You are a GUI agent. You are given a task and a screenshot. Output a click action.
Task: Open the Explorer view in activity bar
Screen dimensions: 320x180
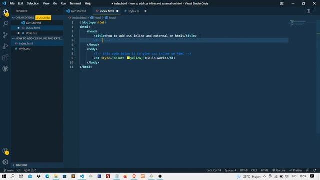pos(5,13)
